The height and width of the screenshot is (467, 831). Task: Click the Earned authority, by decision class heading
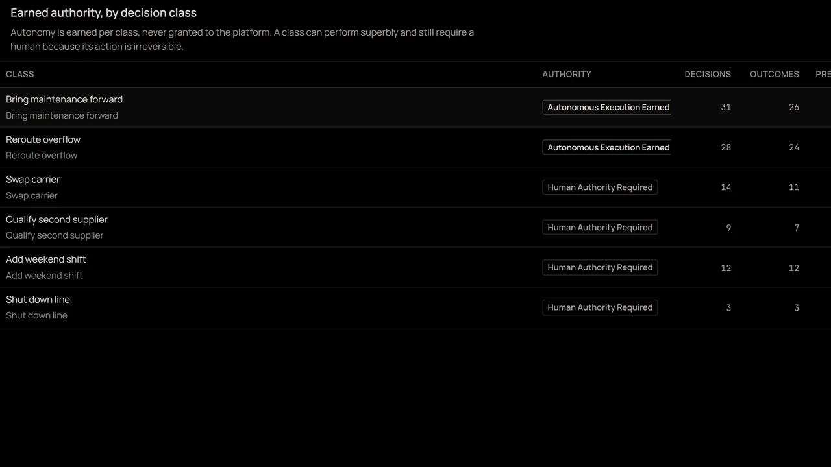click(104, 12)
